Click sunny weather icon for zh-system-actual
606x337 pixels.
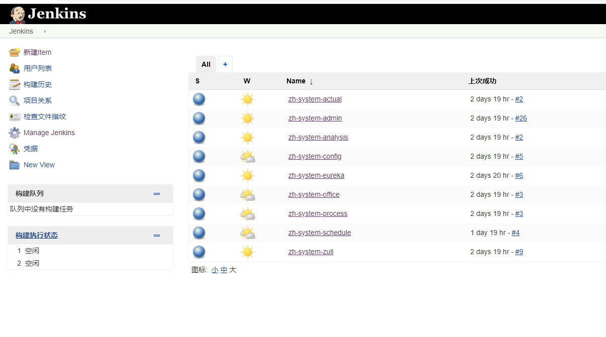[x=247, y=99]
